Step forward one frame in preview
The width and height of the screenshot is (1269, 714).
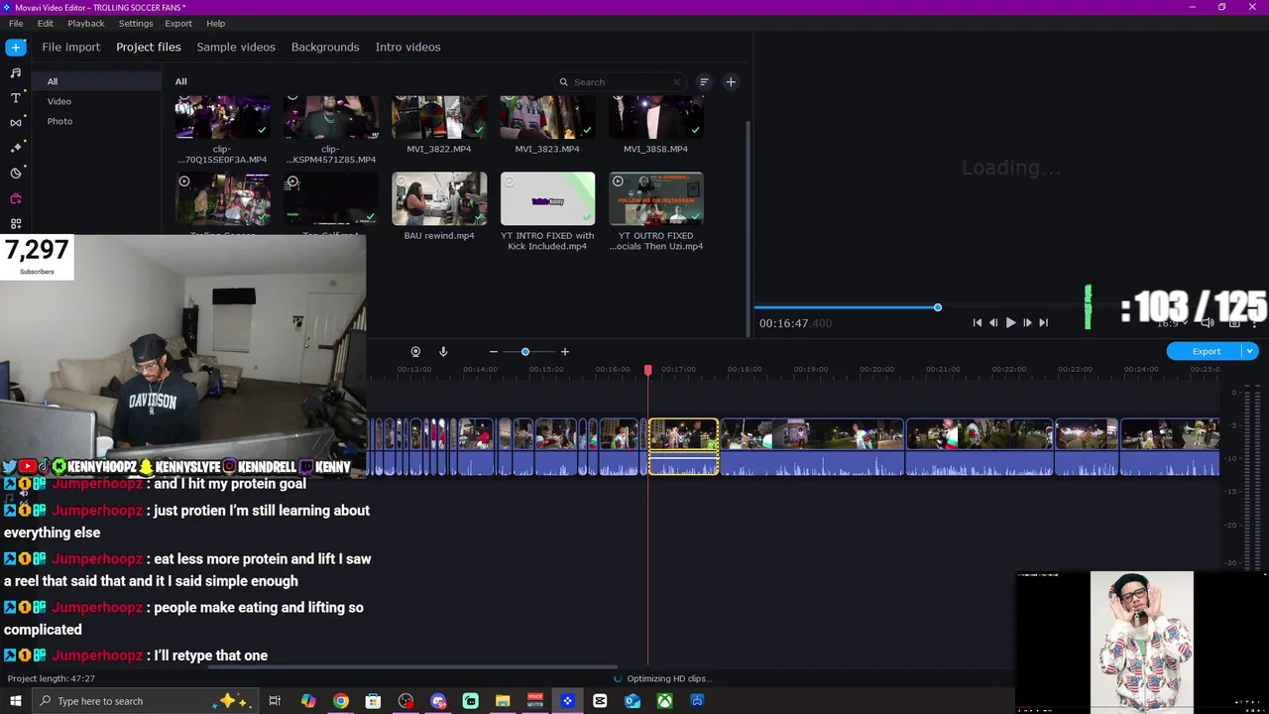tap(1027, 322)
